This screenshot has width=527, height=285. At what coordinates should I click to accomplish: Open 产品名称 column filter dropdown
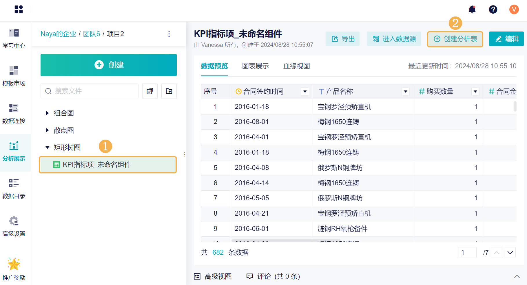(x=405, y=92)
